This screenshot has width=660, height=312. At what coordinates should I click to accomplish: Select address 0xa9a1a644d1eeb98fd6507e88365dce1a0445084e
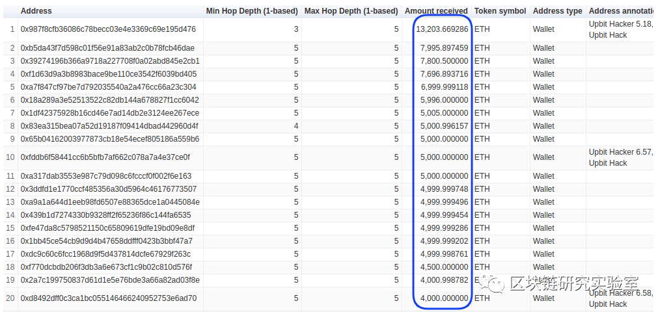(x=110, y=202)
